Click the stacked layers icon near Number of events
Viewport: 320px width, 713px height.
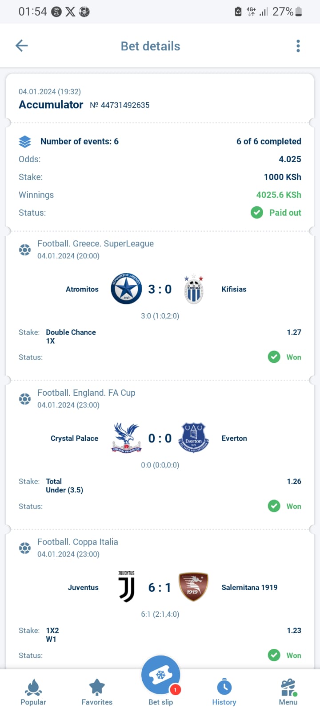coord(25,141)
